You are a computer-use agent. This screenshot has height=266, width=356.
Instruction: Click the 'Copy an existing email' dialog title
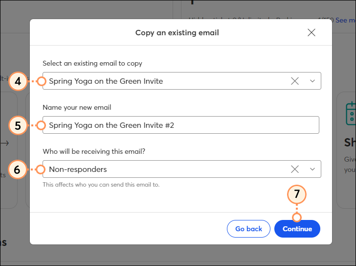[x=177, y=32]
